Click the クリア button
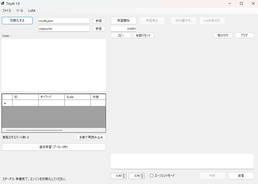258x184 pixels. (244, 35)
